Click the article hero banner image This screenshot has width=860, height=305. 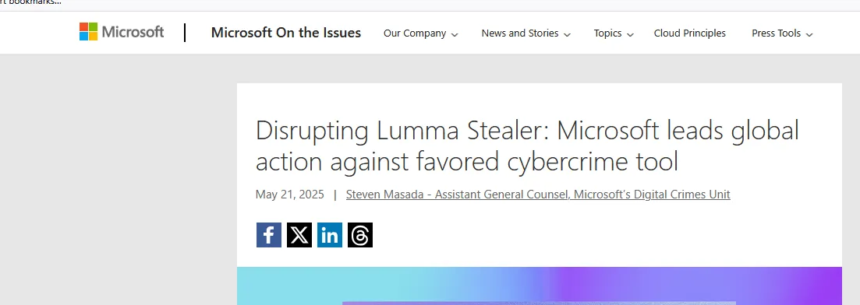pyautogui.click(x=539, y=286)
